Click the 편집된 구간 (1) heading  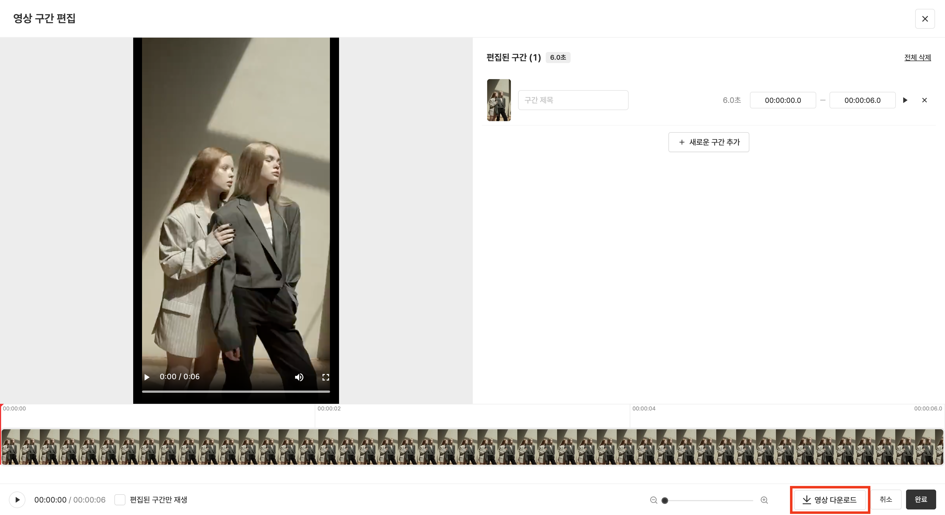(514, 57)
